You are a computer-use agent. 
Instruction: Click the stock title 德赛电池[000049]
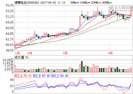click(27, 3)
